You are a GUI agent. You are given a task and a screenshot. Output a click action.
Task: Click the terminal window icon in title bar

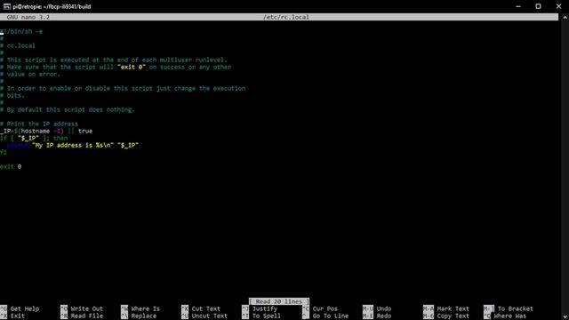coord(7,6)
